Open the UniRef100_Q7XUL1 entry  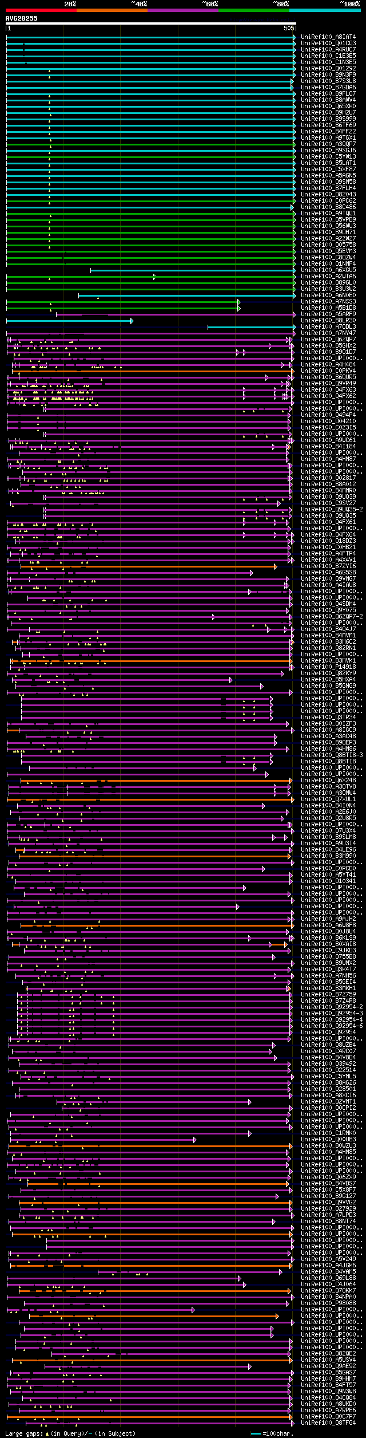coord(328,799)
